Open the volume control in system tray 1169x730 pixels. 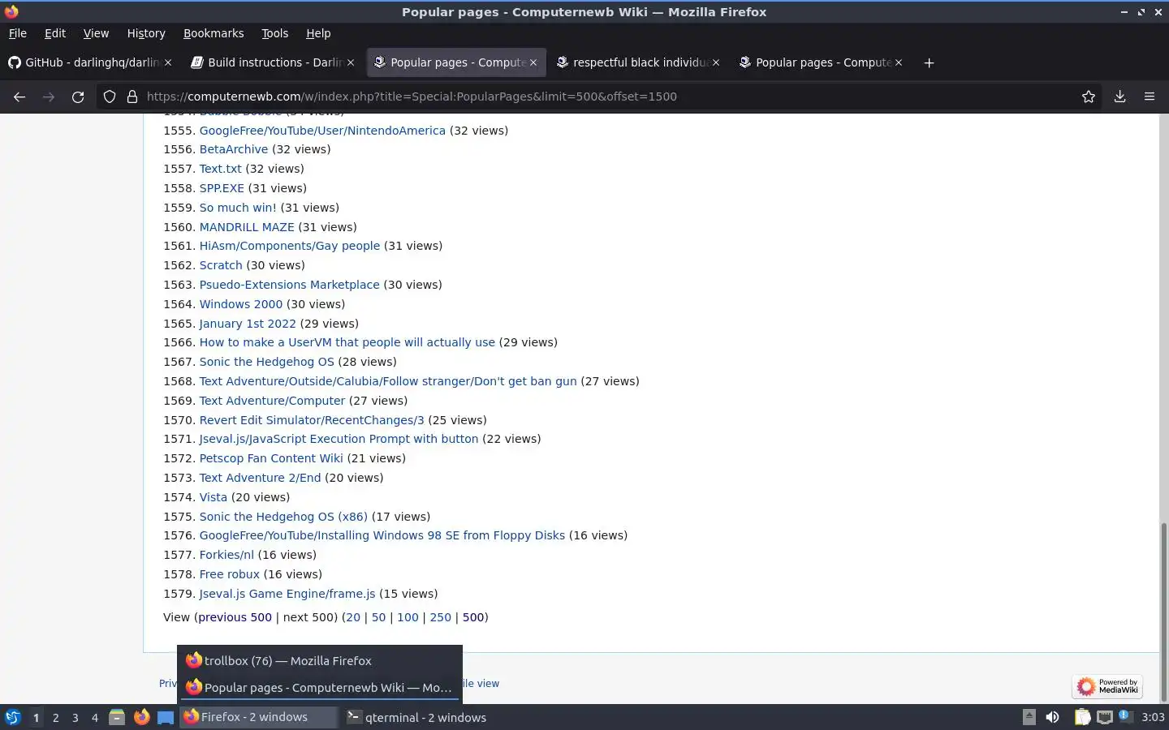tap(1052, 717)
